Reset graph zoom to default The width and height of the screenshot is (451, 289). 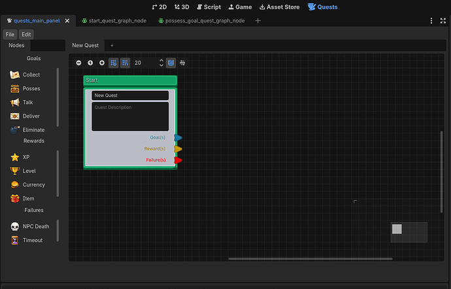(x=90, y=63)
